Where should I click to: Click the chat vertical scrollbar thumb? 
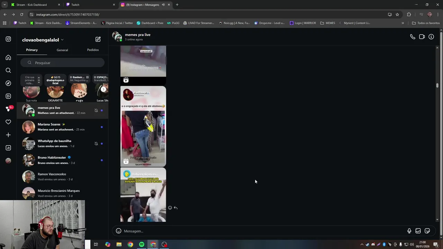tap(437, 85)
